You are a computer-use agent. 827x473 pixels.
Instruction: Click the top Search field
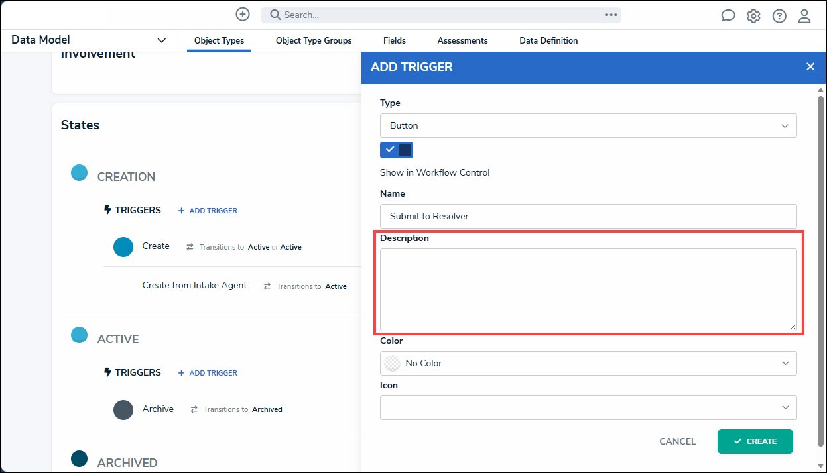(x=431, y=15)
